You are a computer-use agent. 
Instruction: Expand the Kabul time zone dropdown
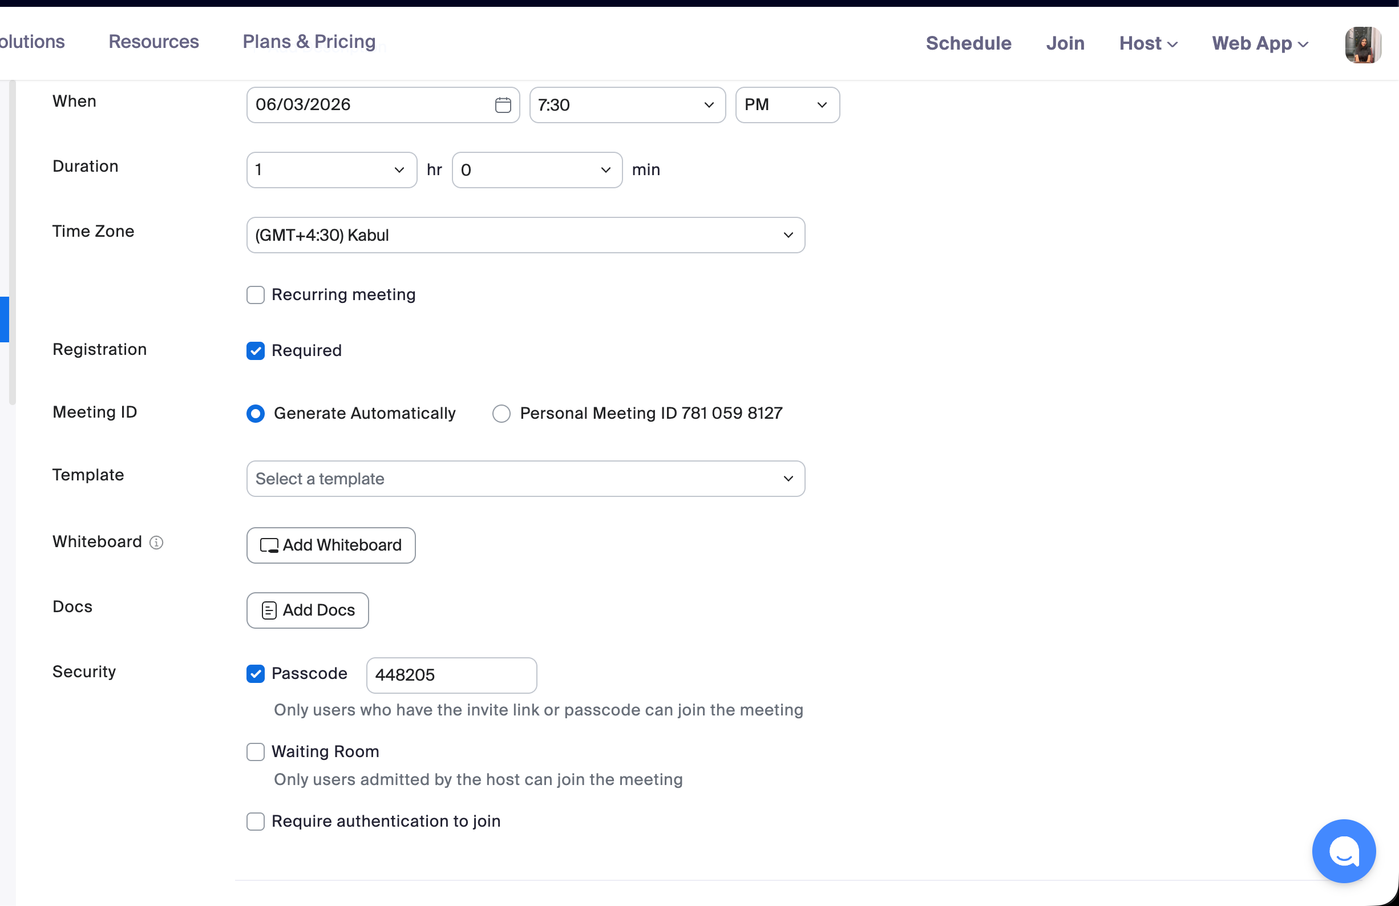click(525, 235)
